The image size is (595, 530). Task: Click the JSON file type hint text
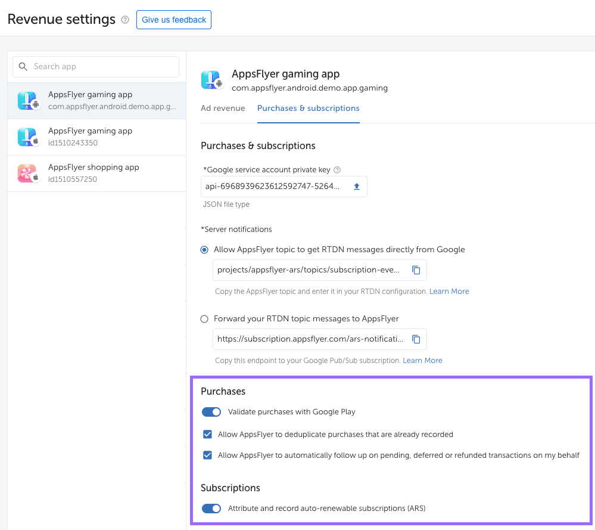coord(226,204)
